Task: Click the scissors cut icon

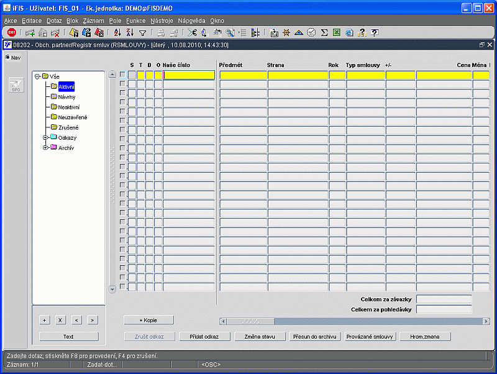Action: 192,33
